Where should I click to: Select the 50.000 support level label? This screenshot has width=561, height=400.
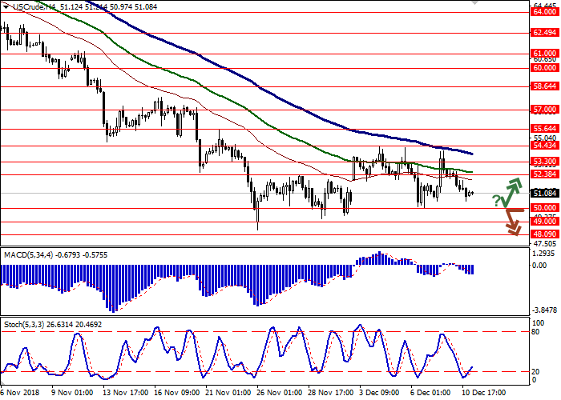click(x=545, y=208)
